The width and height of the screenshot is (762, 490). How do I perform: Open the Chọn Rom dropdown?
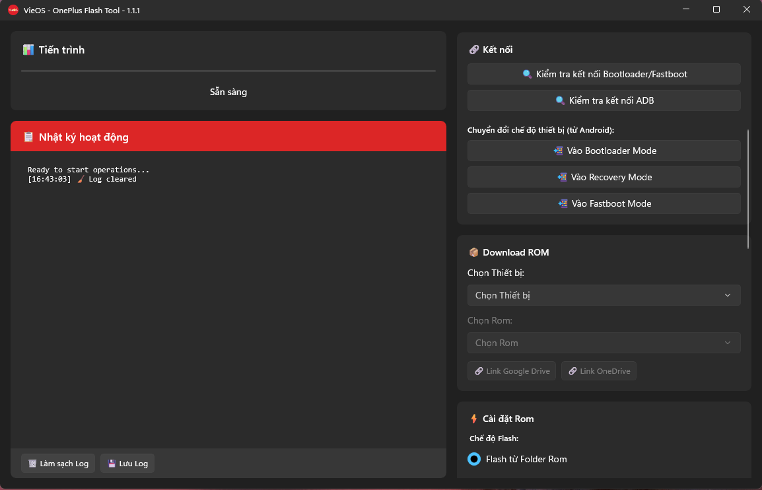tap(604, 343)
